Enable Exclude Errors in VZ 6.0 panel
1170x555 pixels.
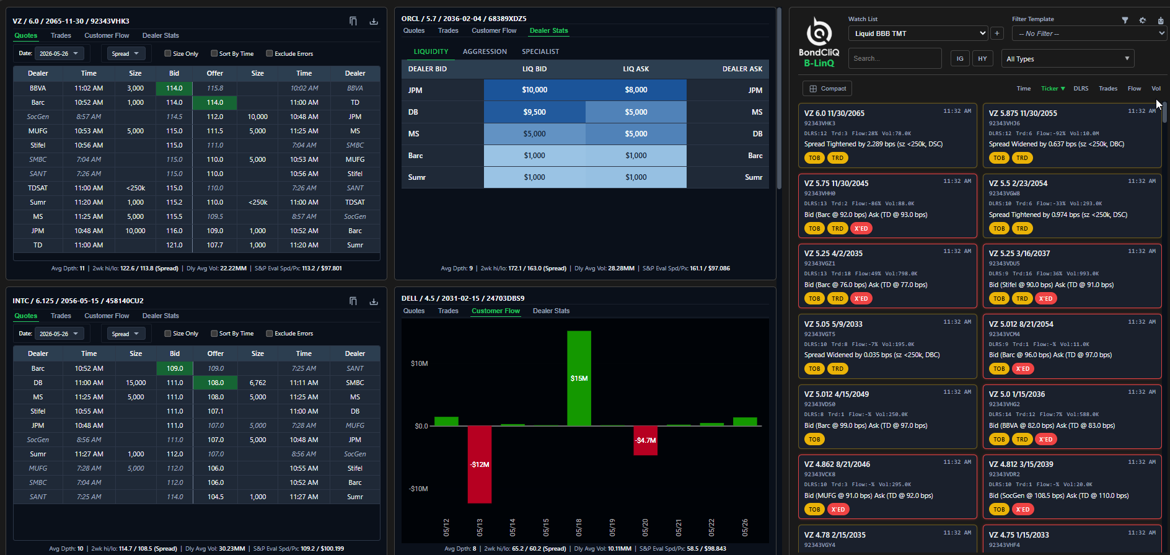click(270, 53)
